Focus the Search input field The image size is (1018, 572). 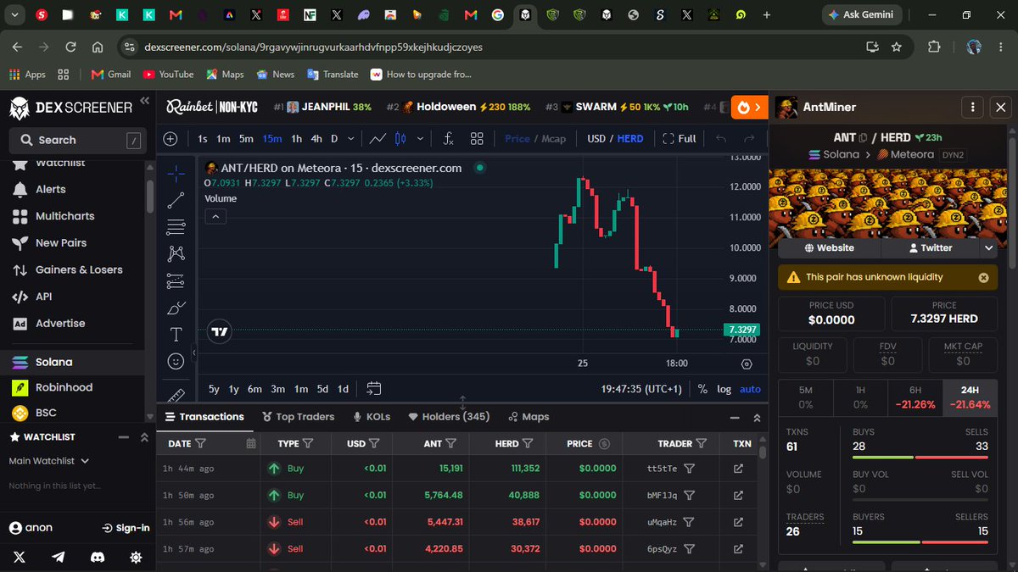[77, 140]
